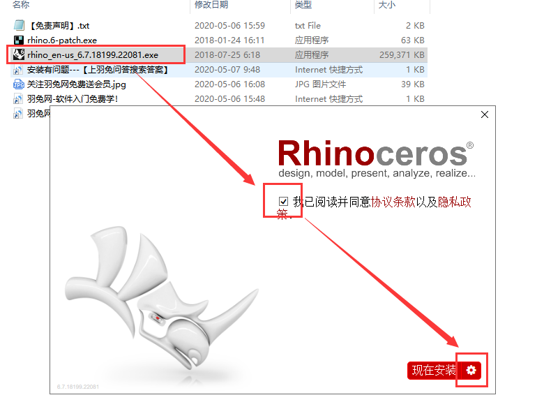The height and width of the screenshot is (409, 544).
Task: Select rhino_en-us_6.7.18199.22081.exe icon
Action: pos(19,54)
